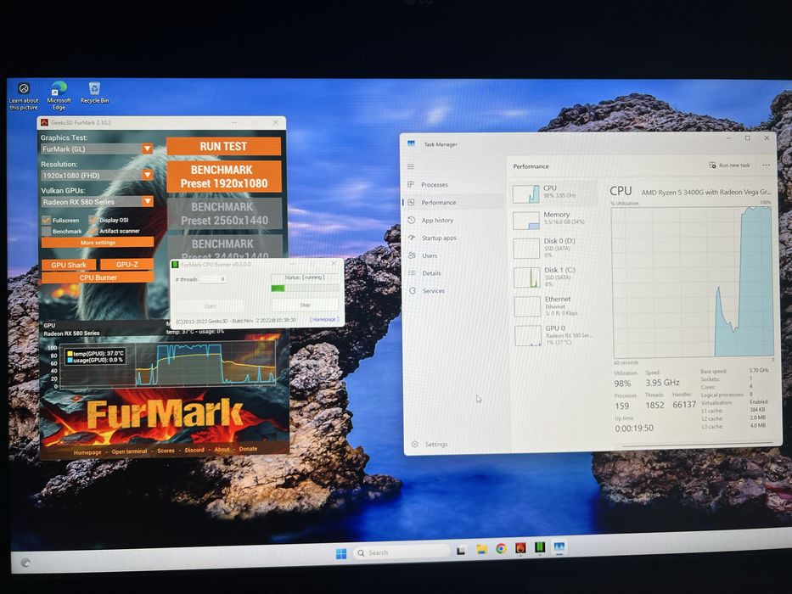This screenshot has height=594, width=792.
Task: Select Disk 1 (C:) performance item
Action: 553,277
